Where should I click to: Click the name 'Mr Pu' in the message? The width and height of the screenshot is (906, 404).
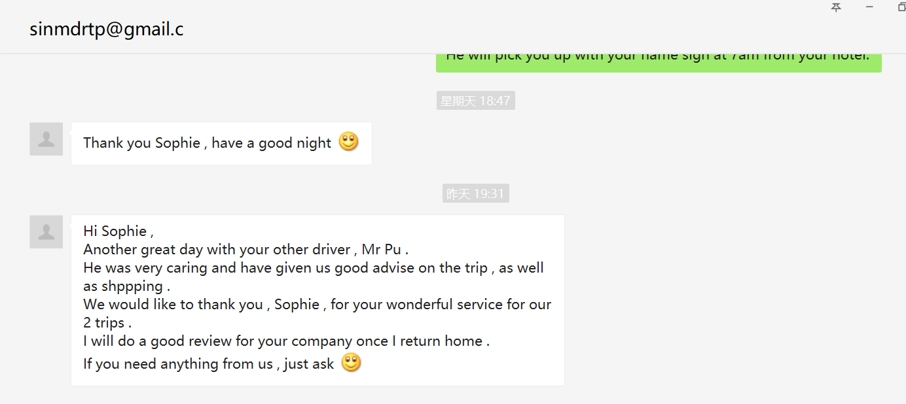coord(381,249)
